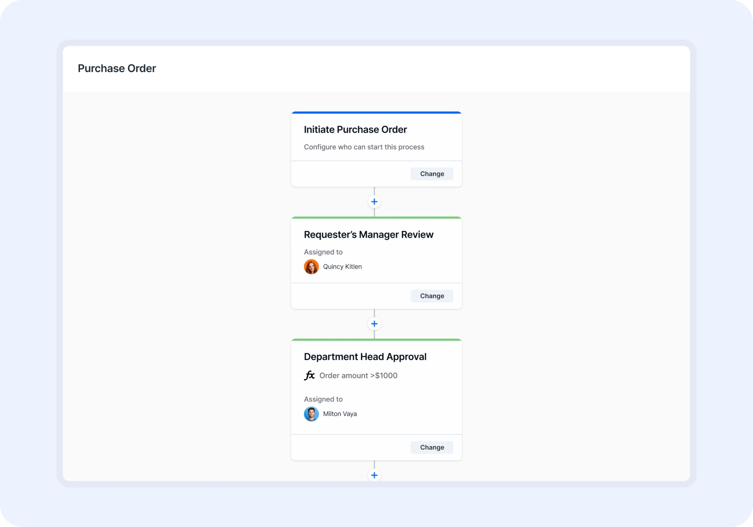Select the Purchase Order page title
The width and height of the screenshot is (753, 527).
click(117, 68)
